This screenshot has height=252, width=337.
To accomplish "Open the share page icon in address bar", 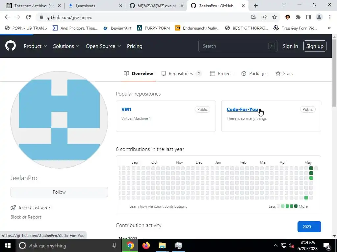I will 264,17.
